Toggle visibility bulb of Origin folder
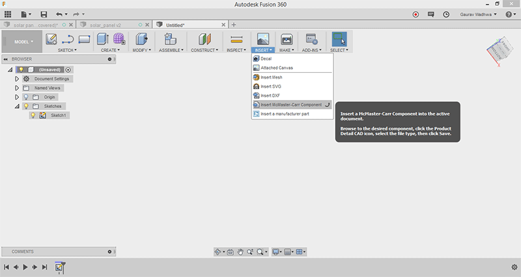Viewport: 521px width, 277px height. pos(26,97)
